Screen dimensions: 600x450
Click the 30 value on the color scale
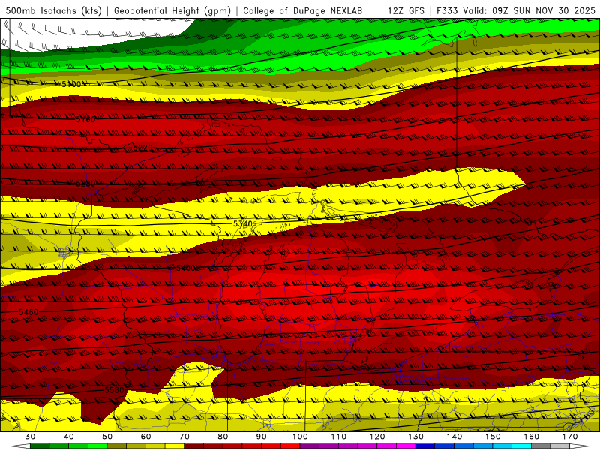coord(30,436)
